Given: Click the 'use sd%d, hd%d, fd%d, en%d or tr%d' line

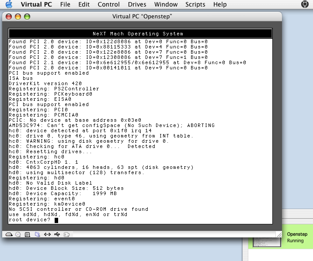Looking at the screenshot, I should tap(68, 215).
